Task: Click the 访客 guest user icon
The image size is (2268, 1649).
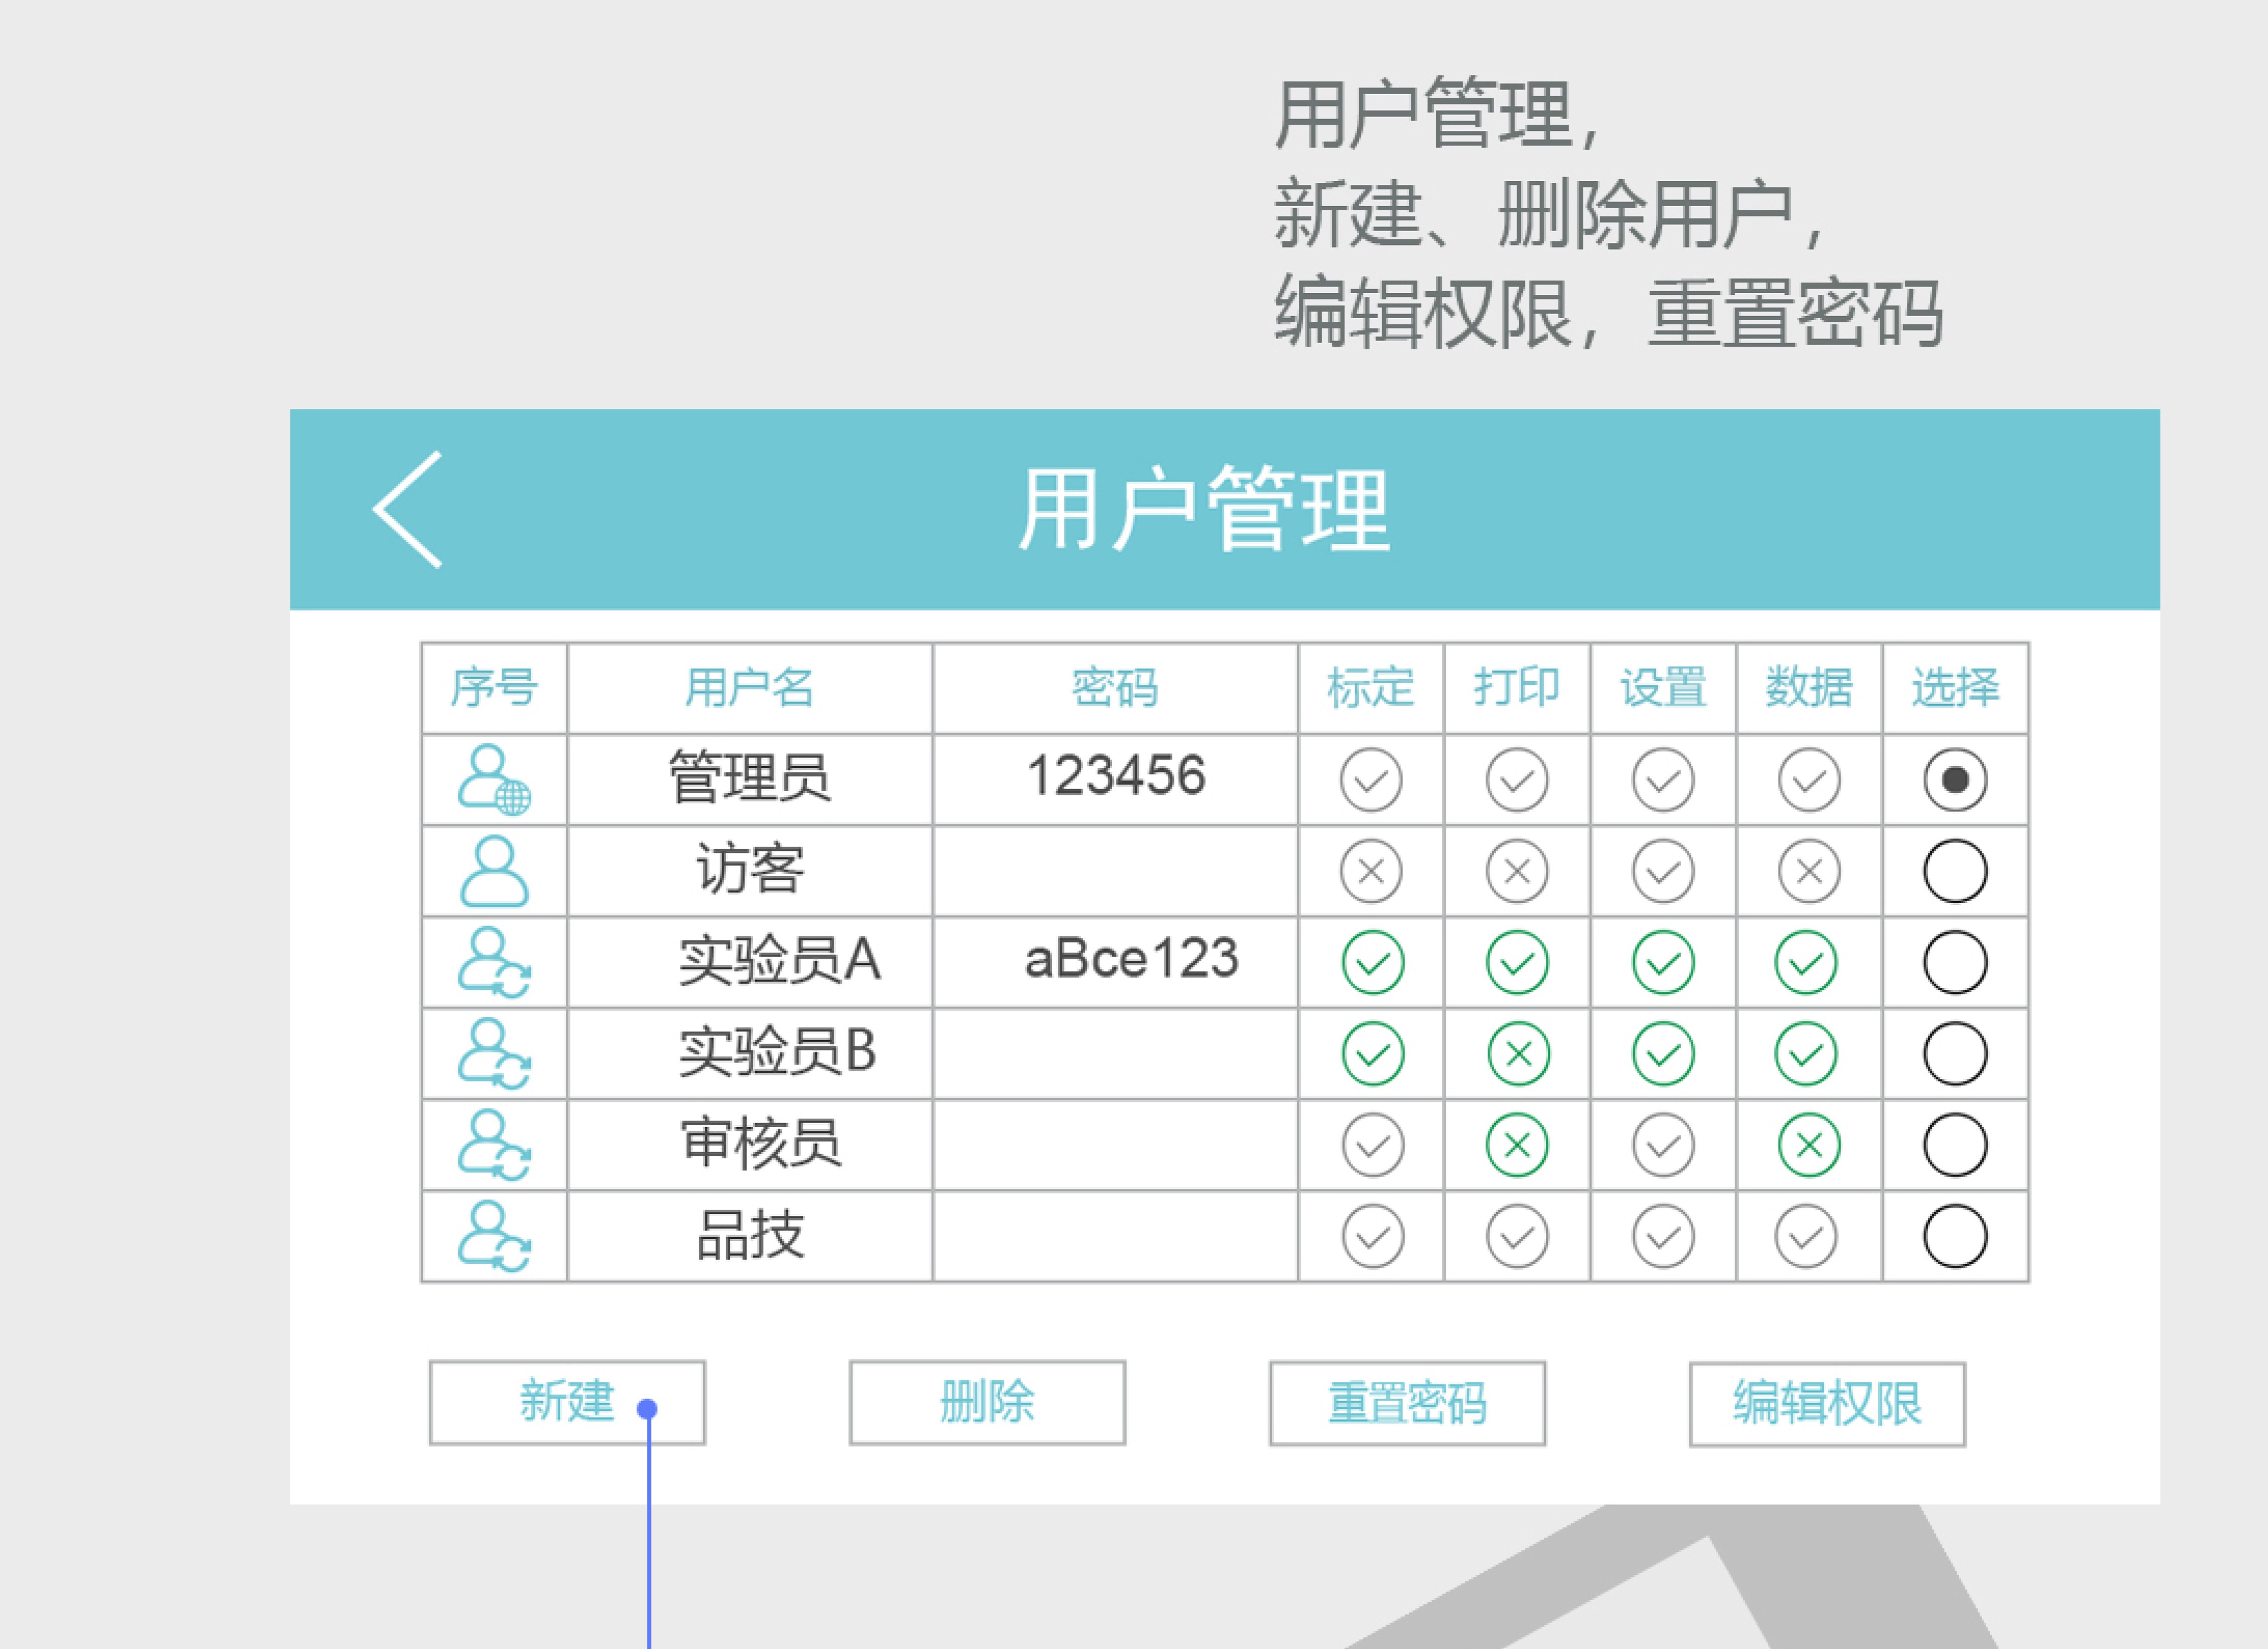Action: (x=494, y=871)
